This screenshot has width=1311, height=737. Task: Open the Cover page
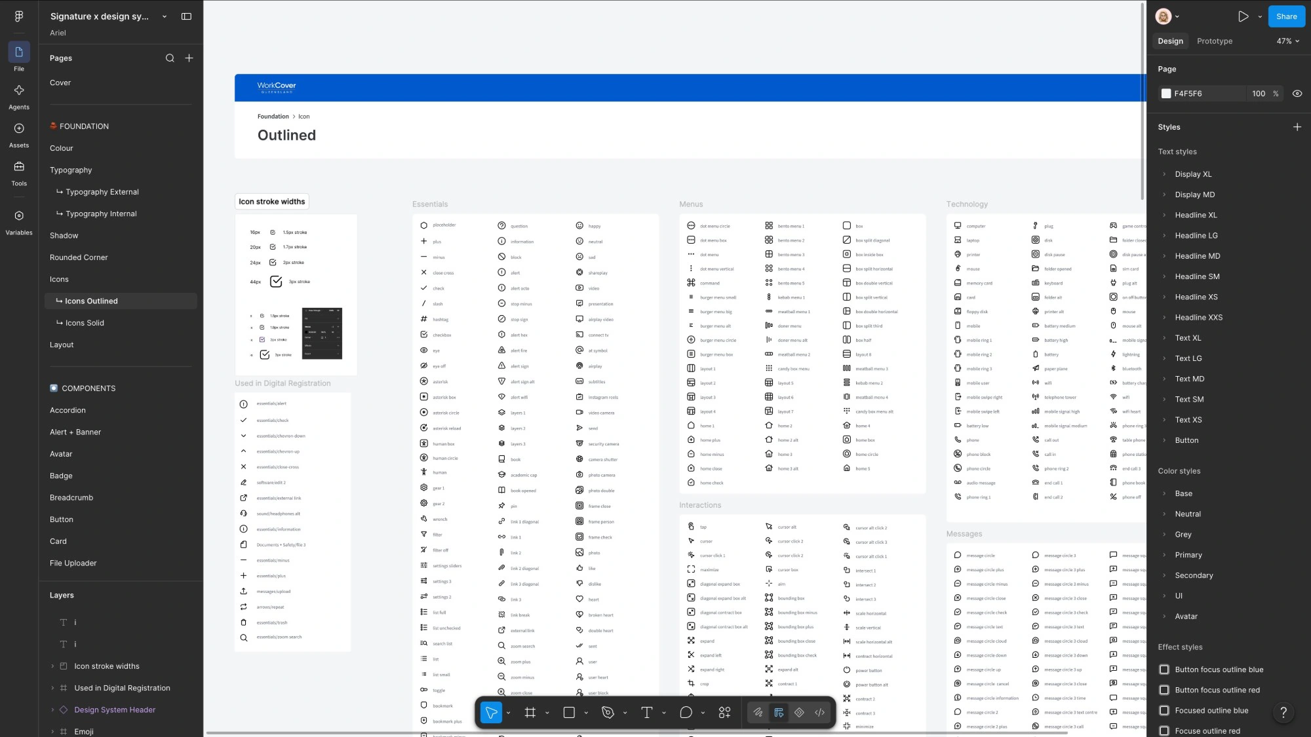point(60,83)
